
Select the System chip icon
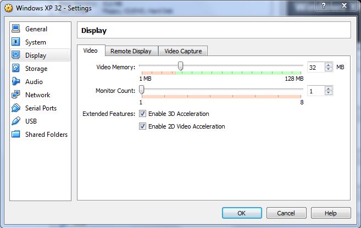coord(15,42)
